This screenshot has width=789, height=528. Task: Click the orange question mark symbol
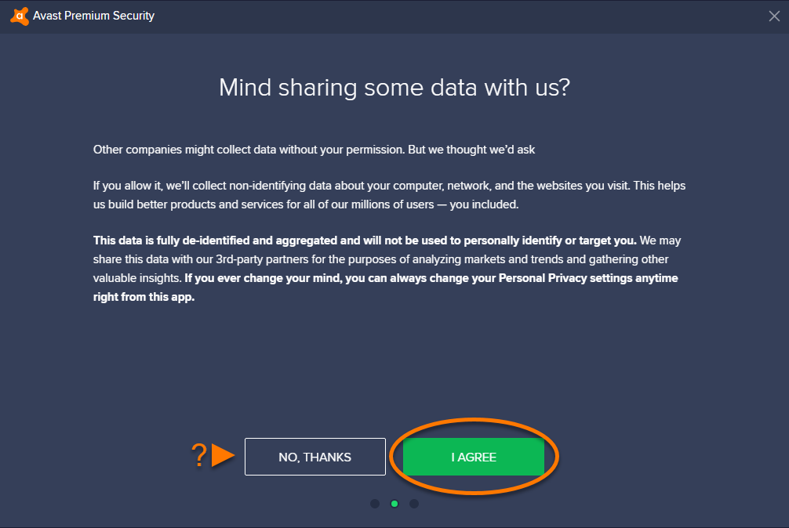pyautogui.click(x=199, y=455)
